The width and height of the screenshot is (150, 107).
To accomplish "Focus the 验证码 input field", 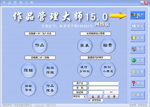I will (96, 92).
